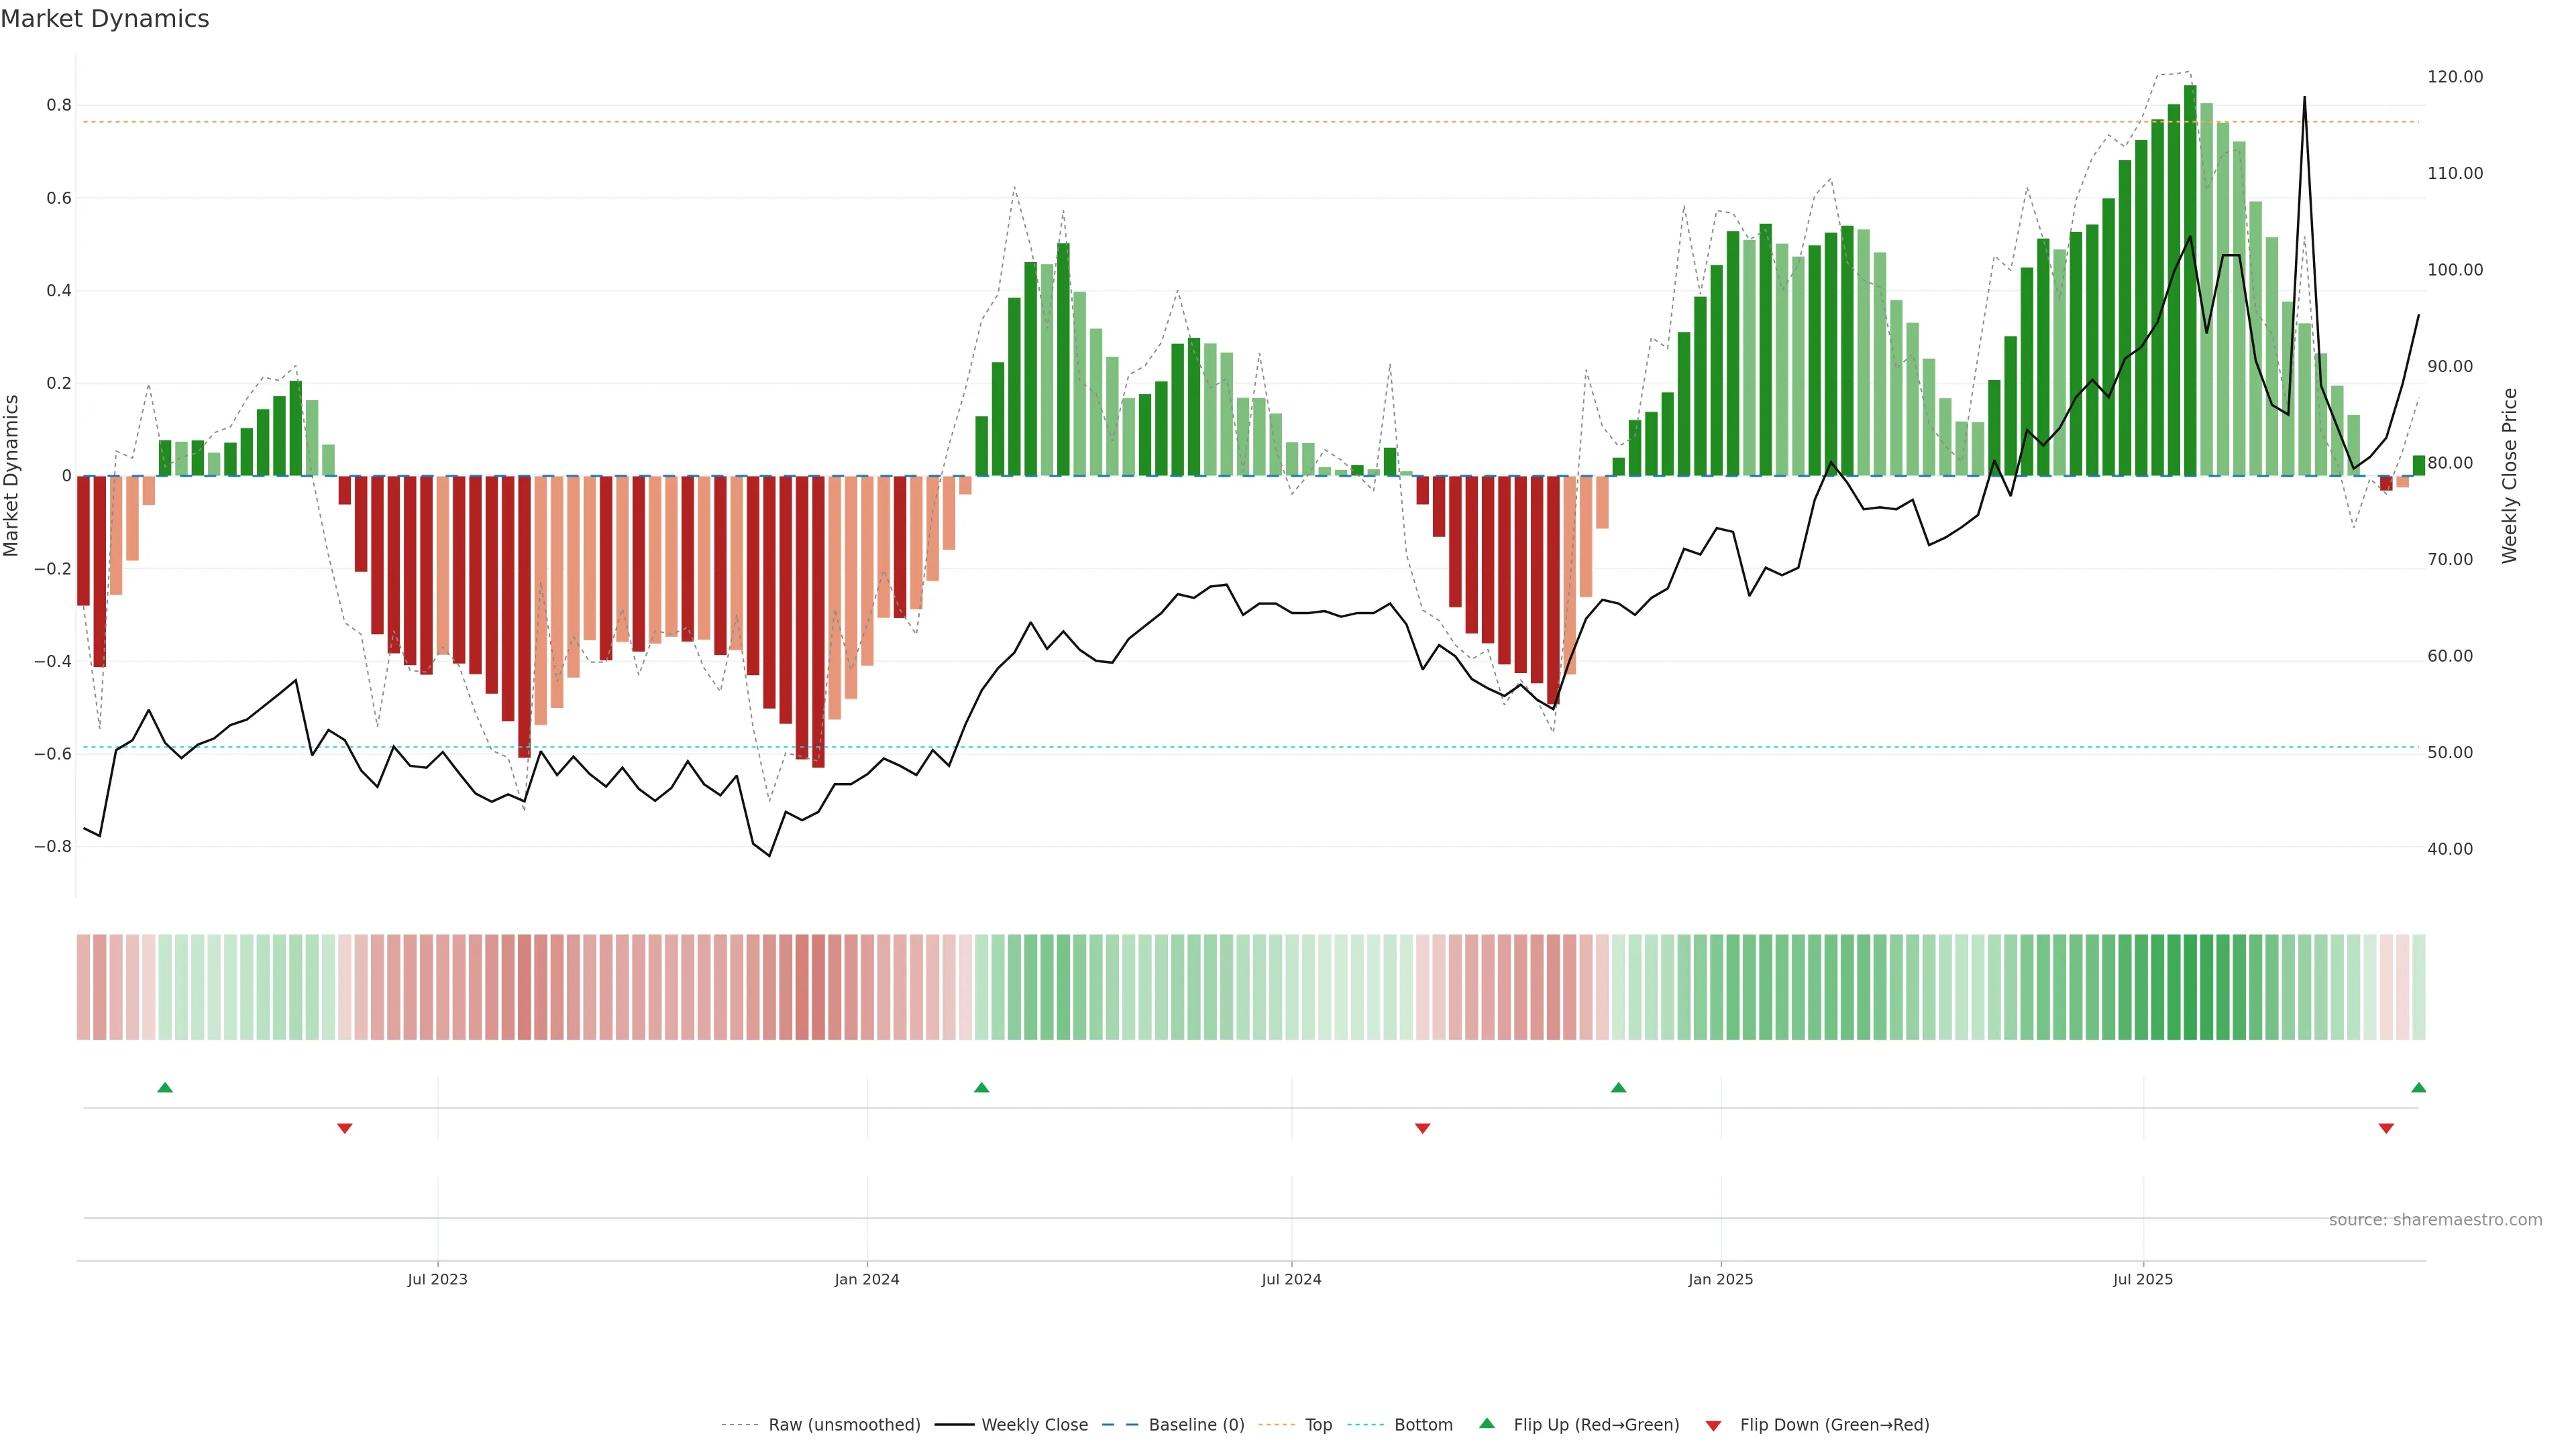Click the rightmost green Flip Up triangle marker
The image size is (2576, 1448).
pyautogui.click(x=2418, y=1087)
